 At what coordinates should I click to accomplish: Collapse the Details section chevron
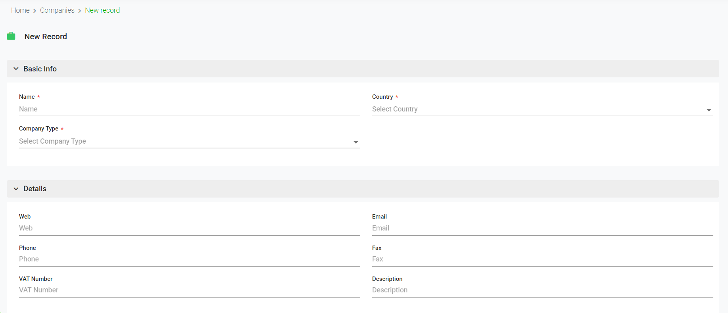pos(16,189)
